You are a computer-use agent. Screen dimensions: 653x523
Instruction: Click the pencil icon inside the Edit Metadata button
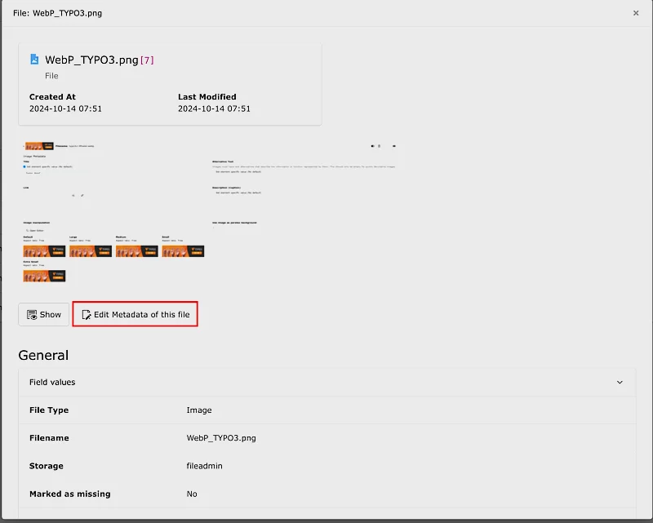(x=87, y=314)
